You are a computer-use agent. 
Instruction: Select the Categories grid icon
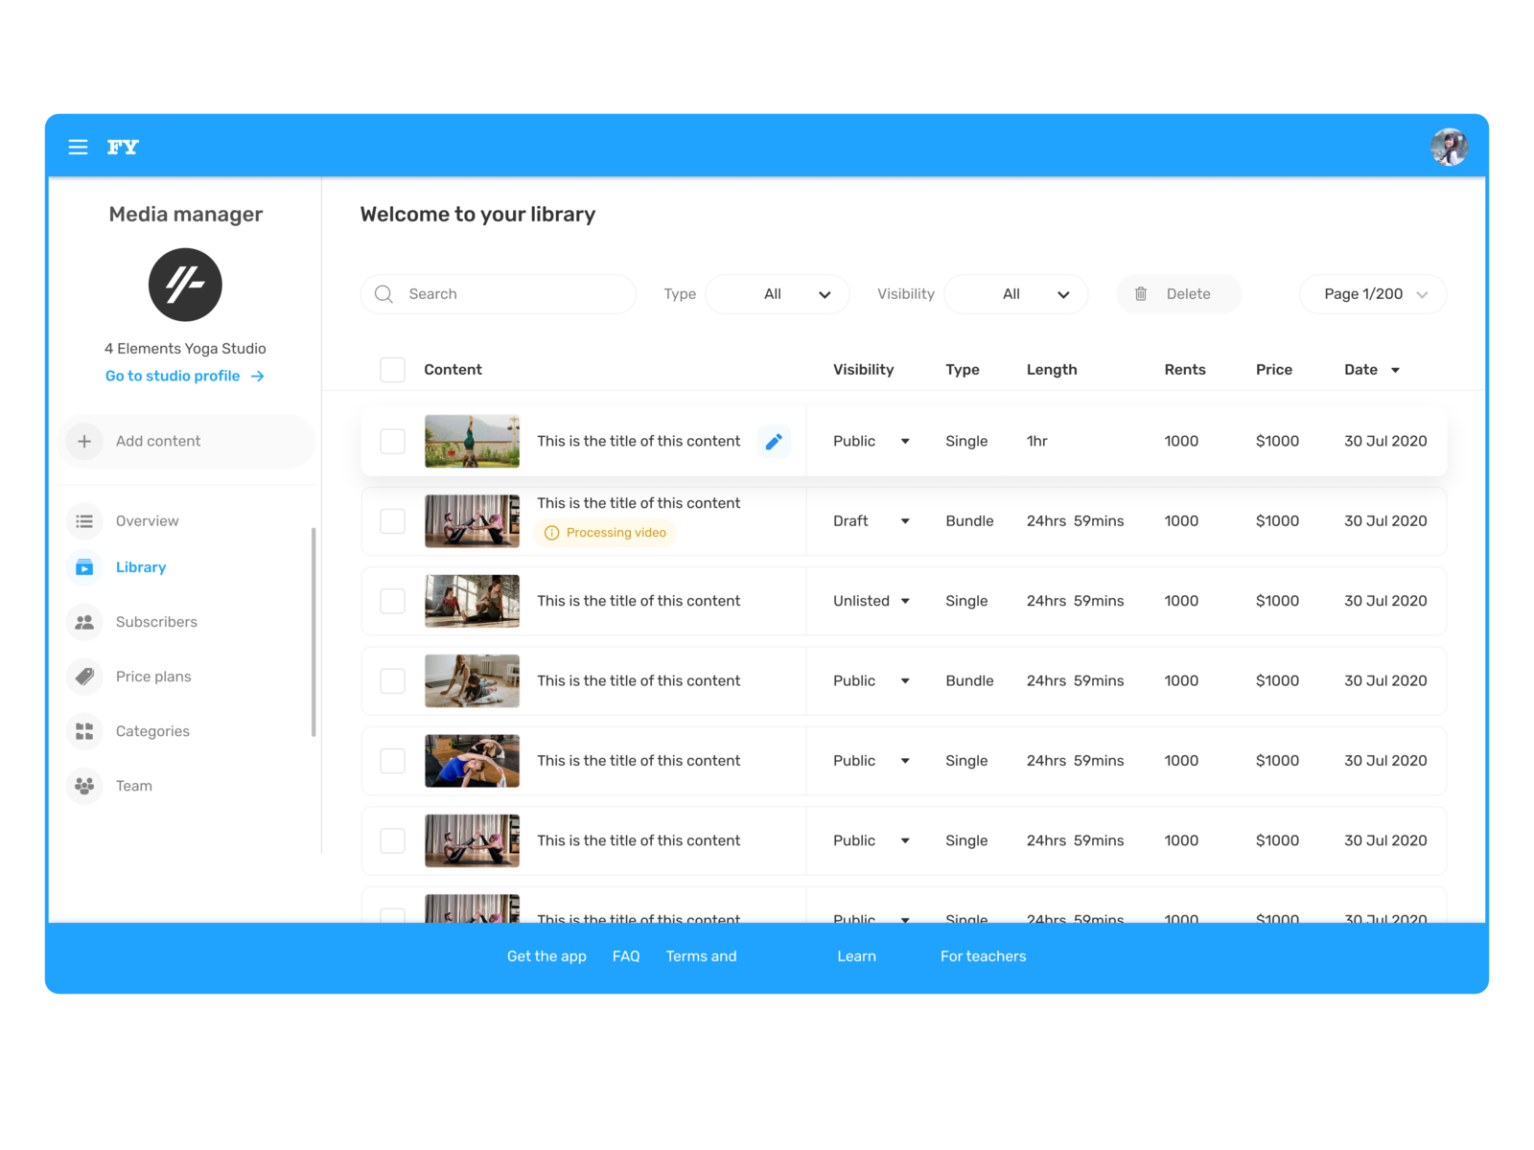tap(84, 731)
